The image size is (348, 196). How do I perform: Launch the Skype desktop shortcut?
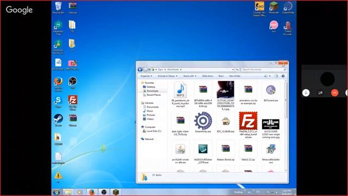pyautogui.click(x=58, y=102)
